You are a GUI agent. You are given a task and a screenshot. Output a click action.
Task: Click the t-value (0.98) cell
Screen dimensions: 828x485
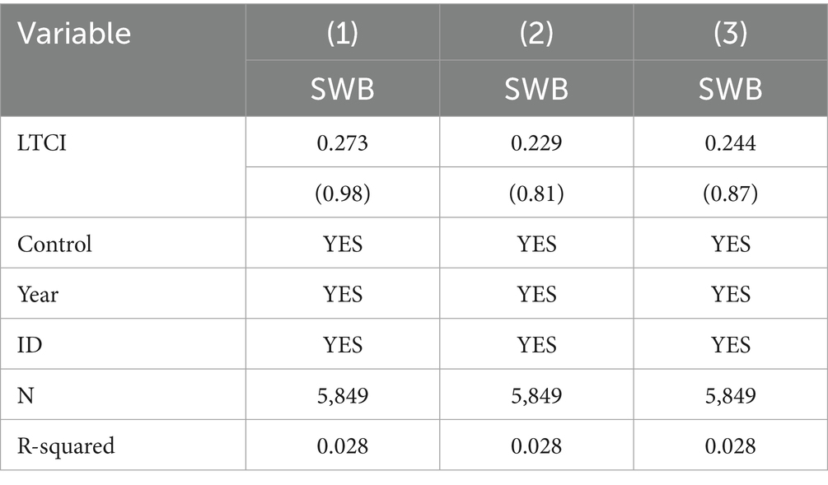pyautogui.click(x=342, y=194)
